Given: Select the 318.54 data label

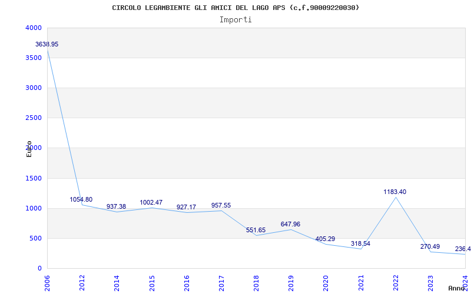Looking at the screenshot, I should point(360,244).
